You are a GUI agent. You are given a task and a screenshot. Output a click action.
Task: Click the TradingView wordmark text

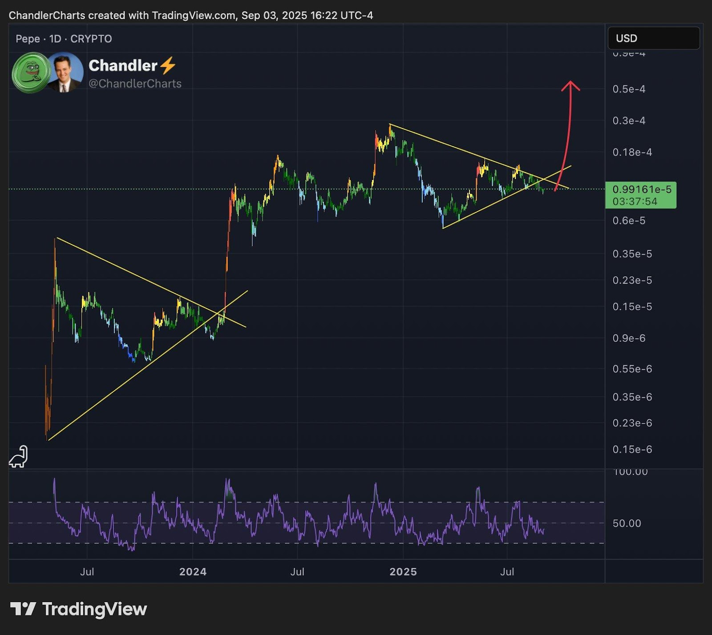94,609
